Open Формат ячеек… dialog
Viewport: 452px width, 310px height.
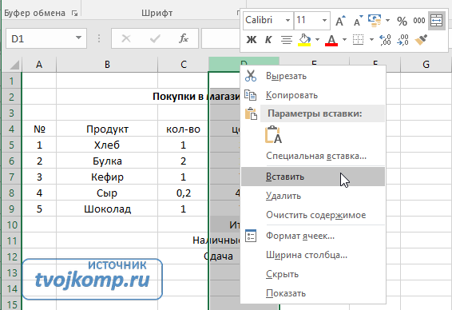point(300,236)
